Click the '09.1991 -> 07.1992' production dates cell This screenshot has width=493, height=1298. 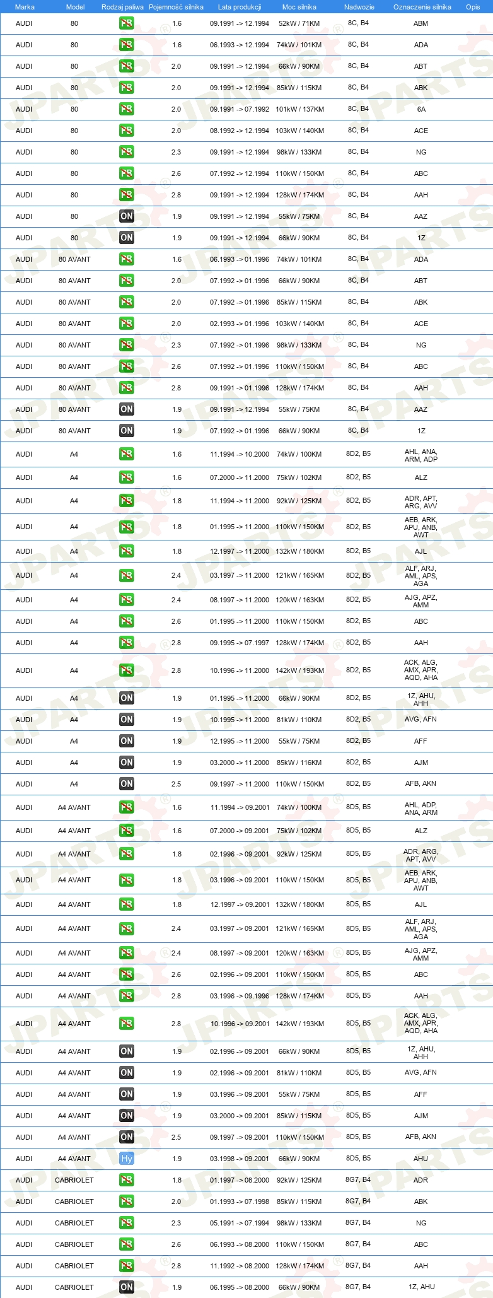240,109
